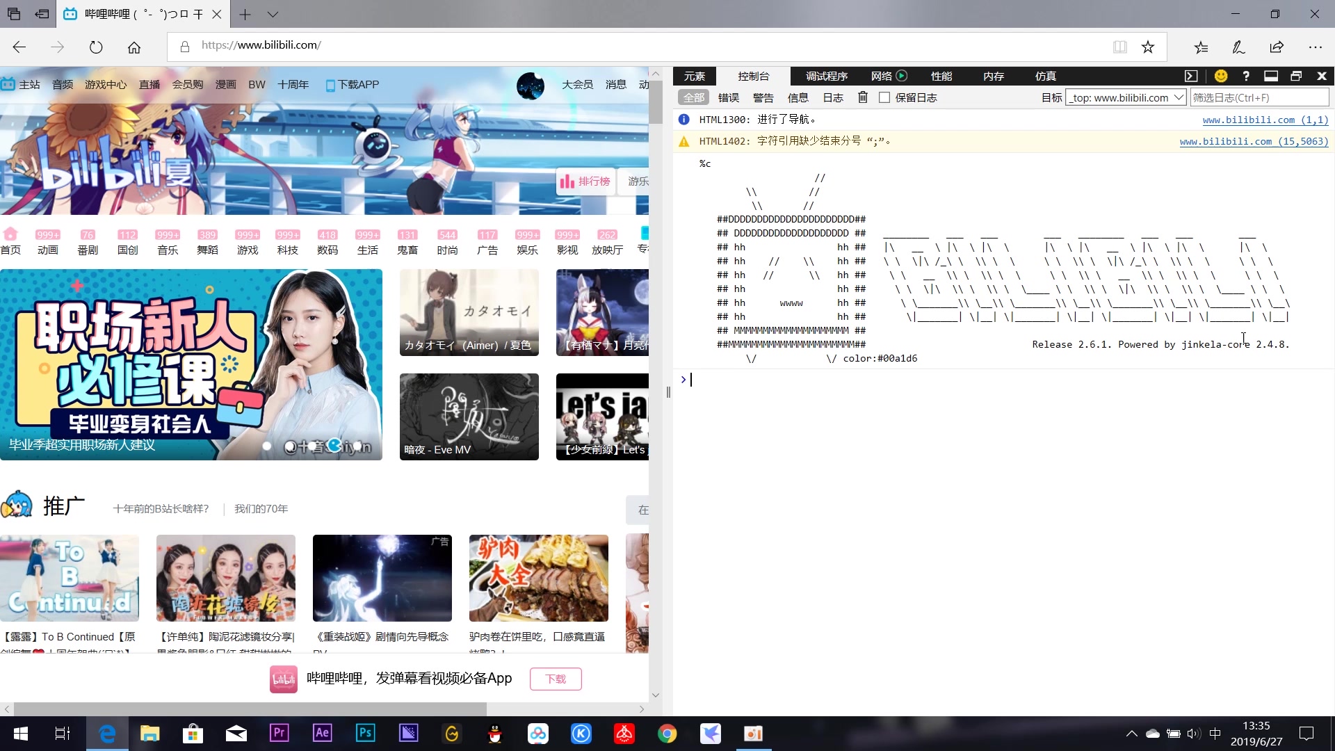Add page to favorites with star
1335x751 pixels.
point(1148,47)
